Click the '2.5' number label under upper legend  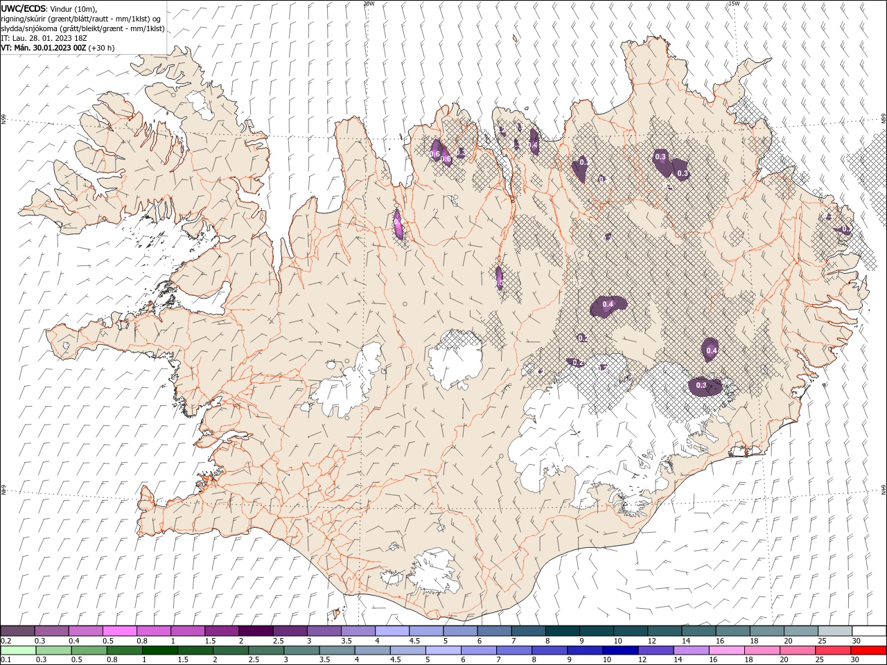pos(278,641)
